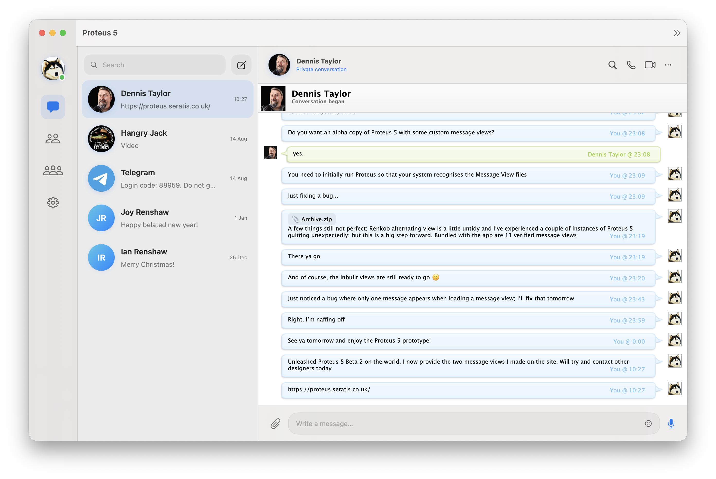Click Dennis Taylor's avatar beside 'yes.' message
Image resolution: width=716 pixels, height=479 pixels.
tap(270, 152)
